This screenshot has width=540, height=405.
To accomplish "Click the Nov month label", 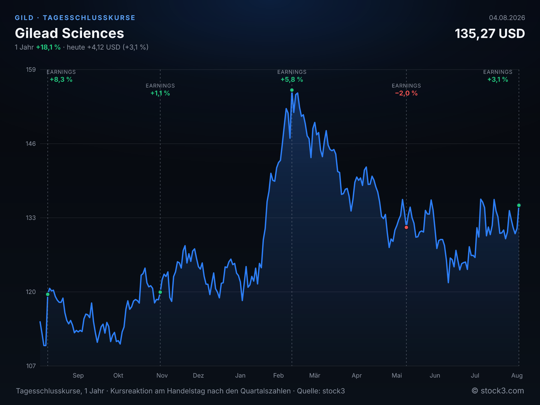I will [162, 376].
